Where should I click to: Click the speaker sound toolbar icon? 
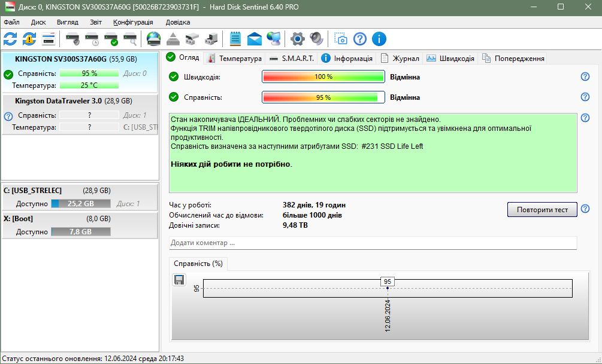point(316,39)
